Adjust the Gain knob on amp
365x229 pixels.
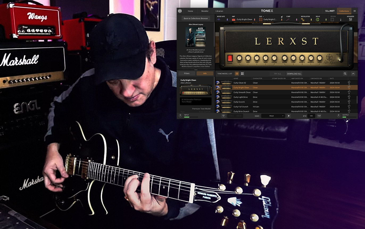(x=239, y=58)
